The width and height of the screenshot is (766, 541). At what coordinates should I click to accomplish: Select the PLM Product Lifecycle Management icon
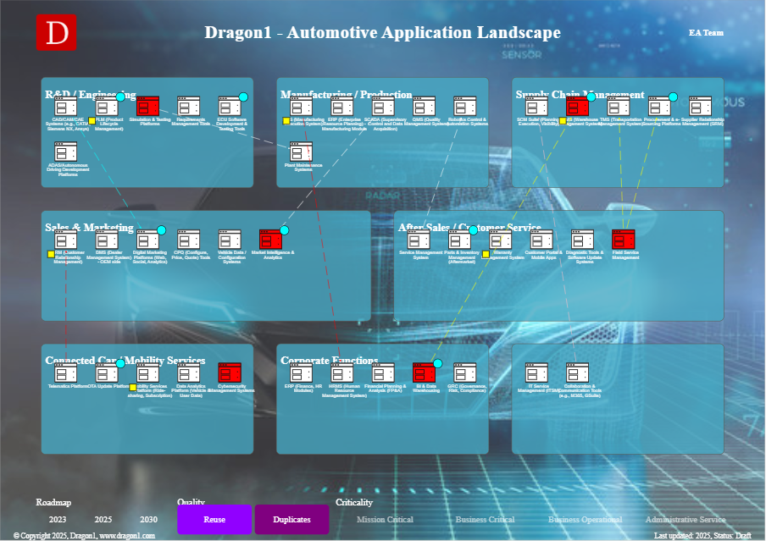click(107, 106)
